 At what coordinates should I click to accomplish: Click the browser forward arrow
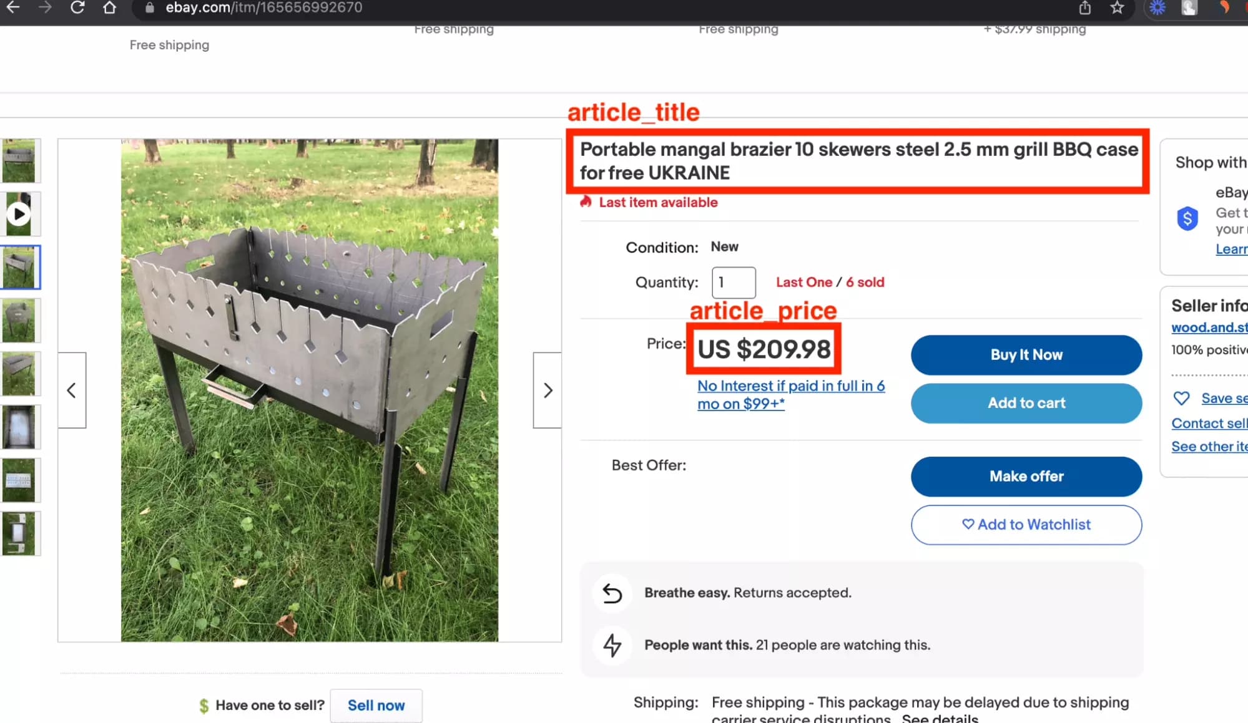click(44, 8)
